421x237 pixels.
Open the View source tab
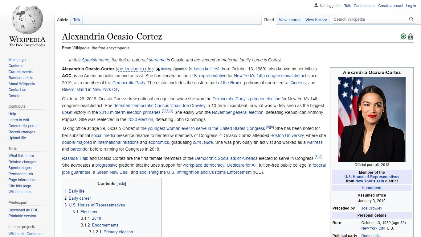coord(289,20)
